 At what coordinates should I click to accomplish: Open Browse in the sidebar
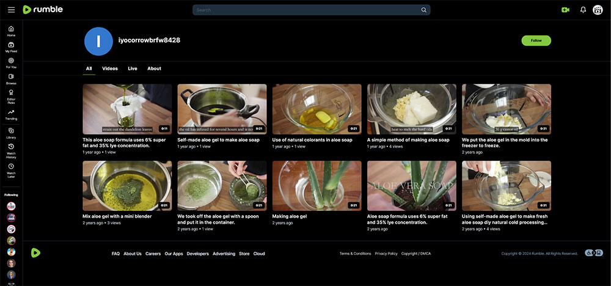pyautogui.click(x=11, y=79)
